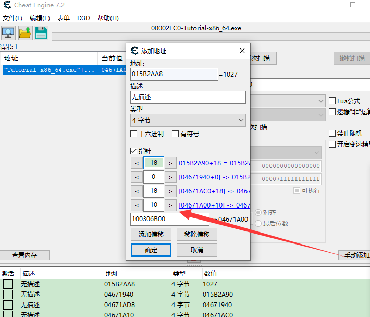Screen dimensions: 370x317
Task: Enable the 逻辑"非" checkbox
Action: tap(332, 112)
